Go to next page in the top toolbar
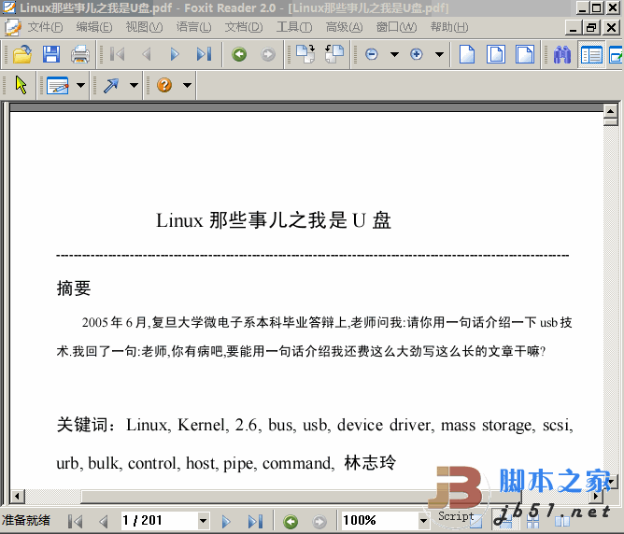 point(175,54)
